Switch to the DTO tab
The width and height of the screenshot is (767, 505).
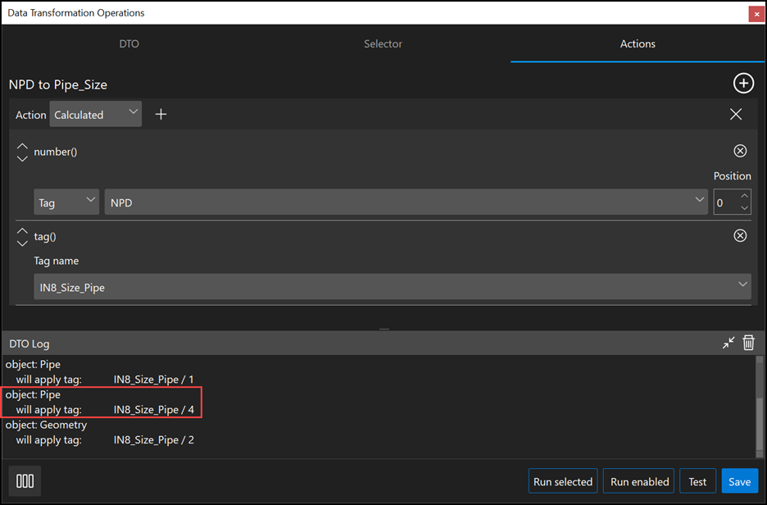point(129,44)
